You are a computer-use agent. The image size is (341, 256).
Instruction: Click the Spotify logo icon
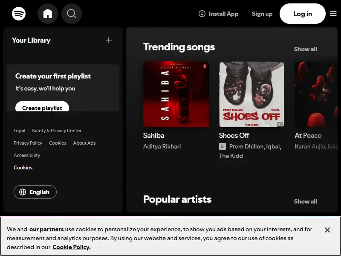coord(19,14)
